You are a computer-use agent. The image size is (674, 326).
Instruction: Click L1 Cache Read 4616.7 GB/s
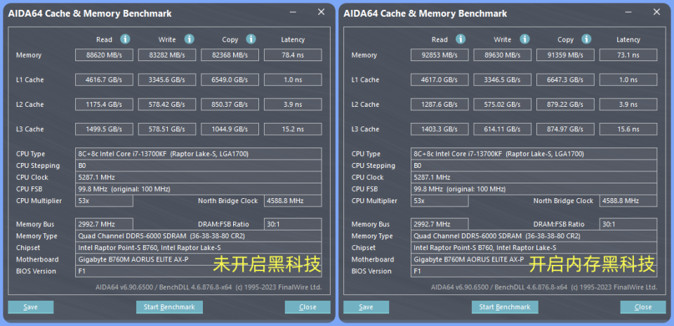pyautogui.click(x=104, y=79)
